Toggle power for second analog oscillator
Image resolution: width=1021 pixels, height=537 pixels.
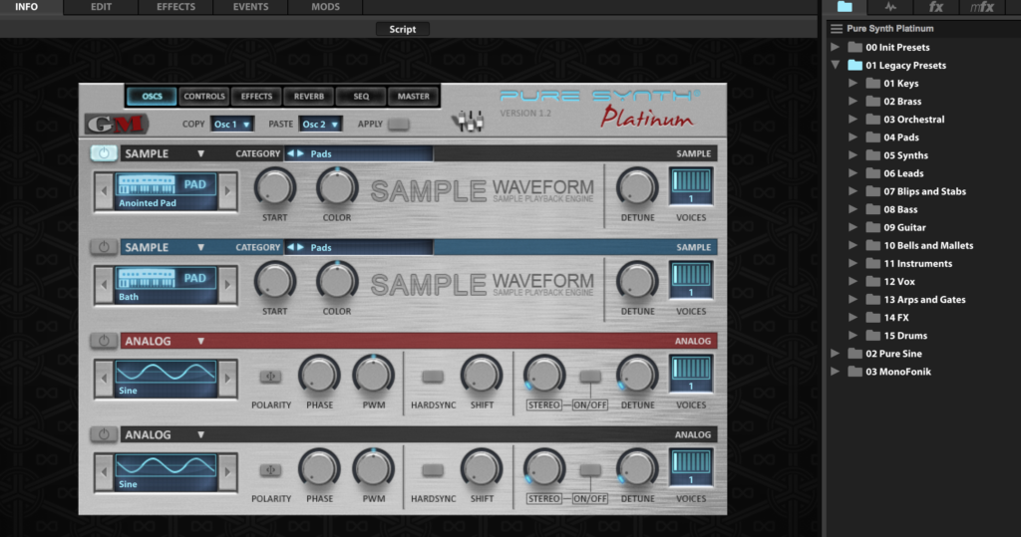tap(104, 434)
